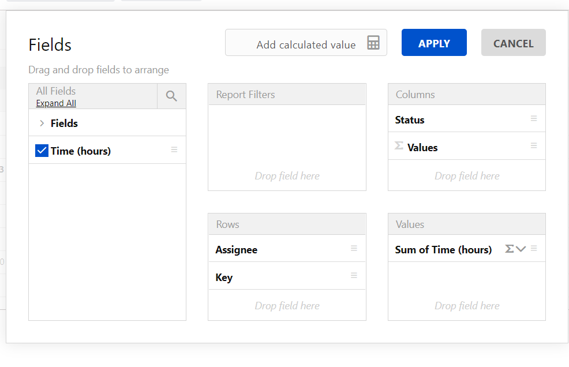Click the drag handle on Sum of Time (hours)
Viewport: 569px width, 367px height.
(x=534, y=249)
